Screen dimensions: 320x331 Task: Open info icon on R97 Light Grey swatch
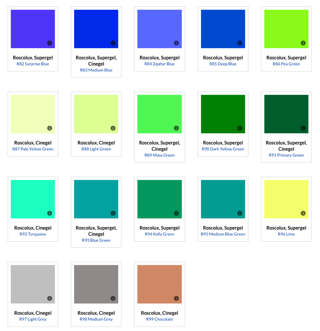[x=50, y=298]
